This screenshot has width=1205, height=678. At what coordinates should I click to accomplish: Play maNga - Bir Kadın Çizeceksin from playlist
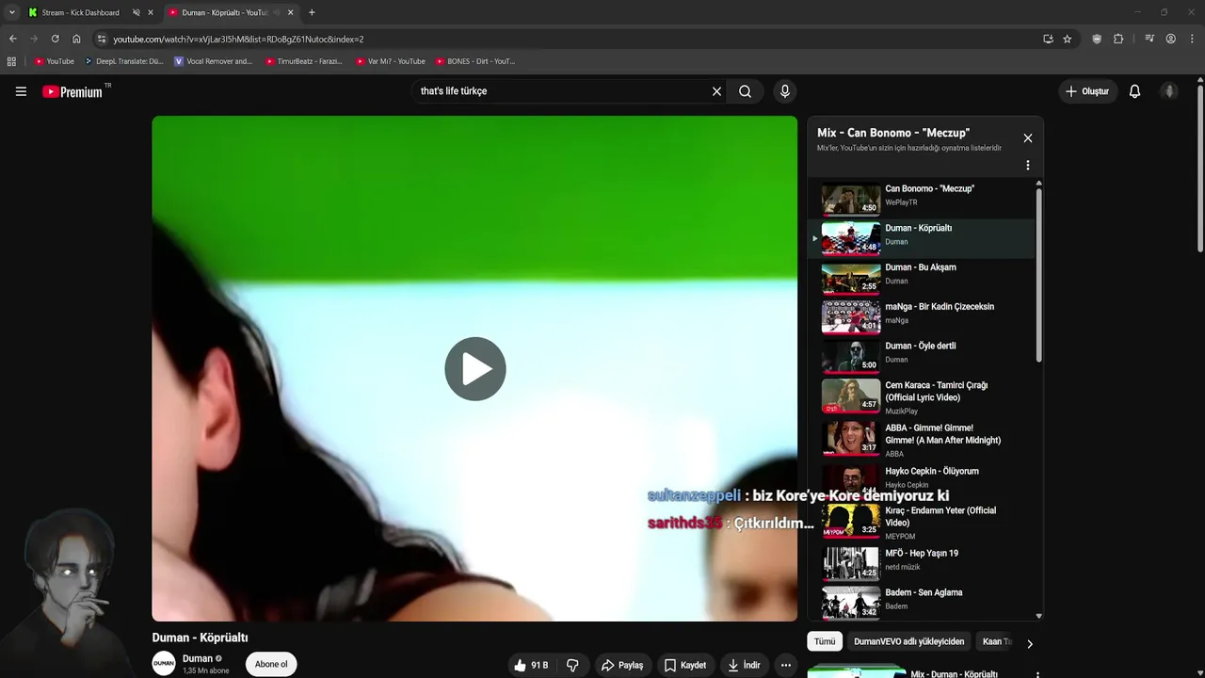(x=921, y=316)
